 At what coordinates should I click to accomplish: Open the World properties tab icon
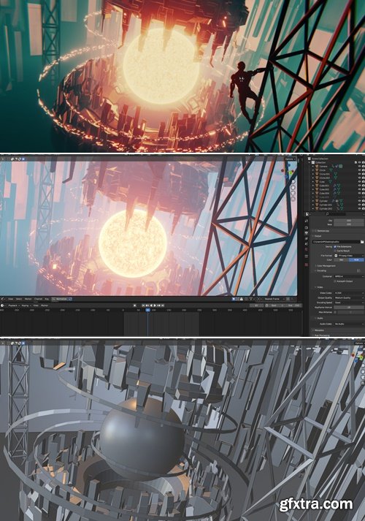307,249
